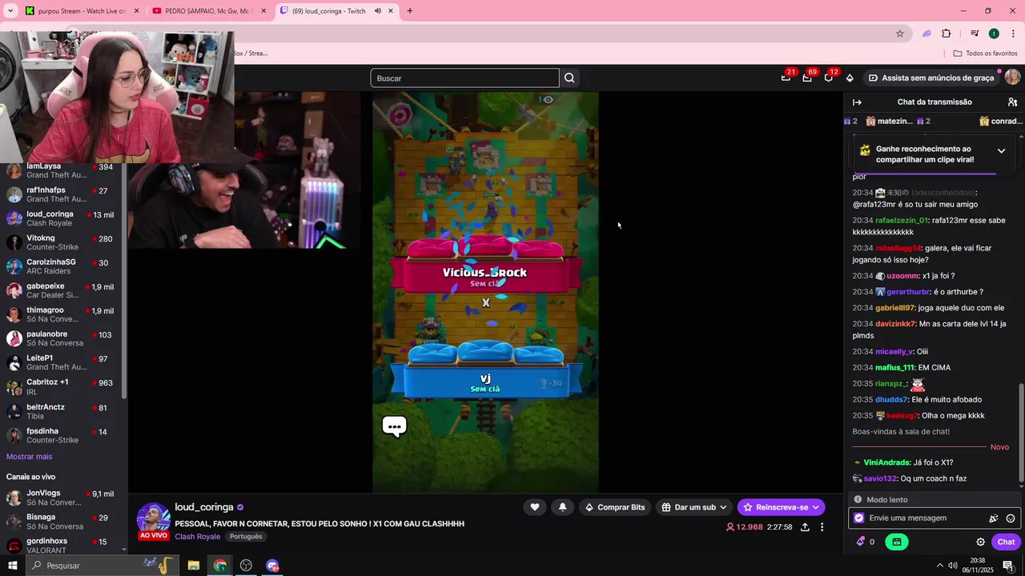The width and height of the screenshot is (1025, 576).
Task: Bookmark this page with the star icon
Action: pyautogui.click(x=900, y=34)
